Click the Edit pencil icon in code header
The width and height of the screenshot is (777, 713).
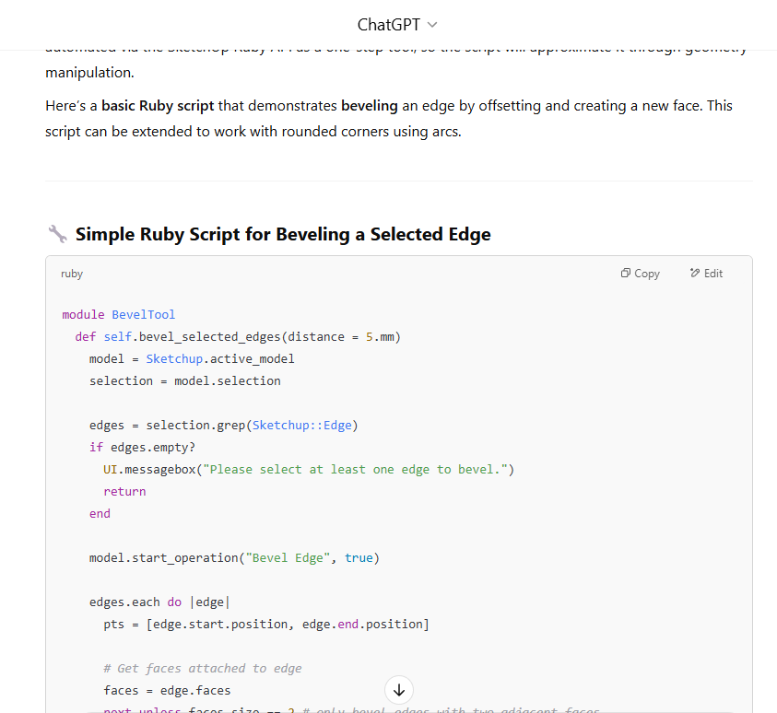pos(695,274)
